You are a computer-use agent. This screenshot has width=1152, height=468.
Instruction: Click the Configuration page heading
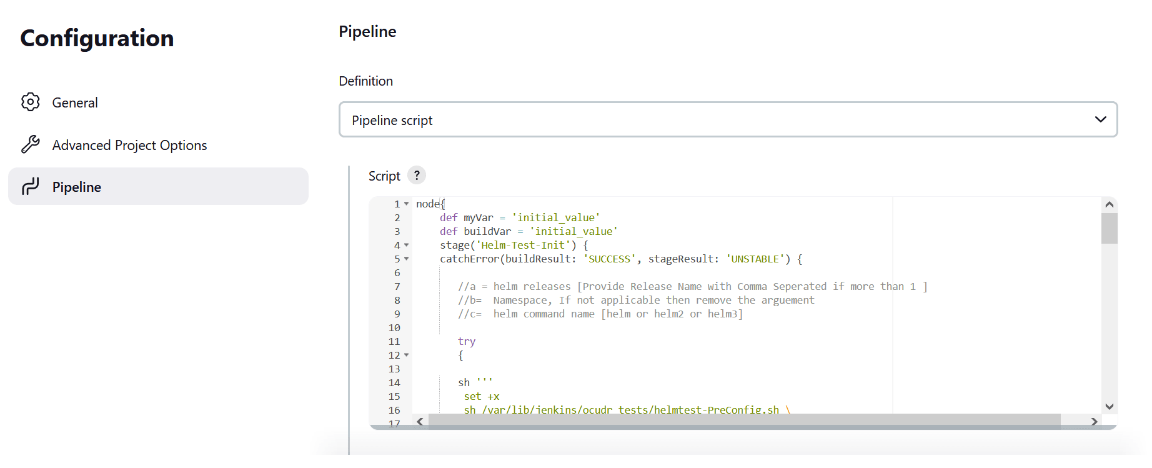[97, 38]
